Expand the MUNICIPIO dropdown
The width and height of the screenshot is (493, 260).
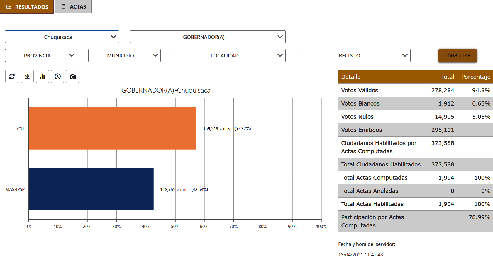[124, 55]
